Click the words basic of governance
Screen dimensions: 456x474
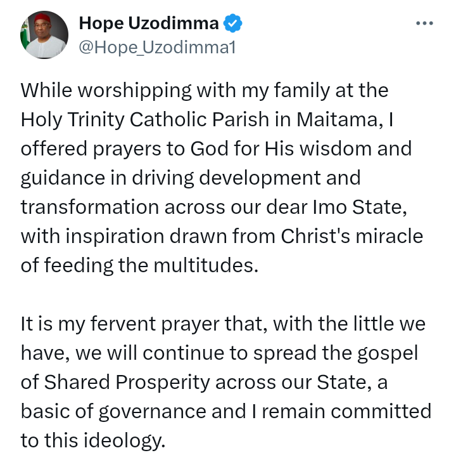click(x=113, y=411)
